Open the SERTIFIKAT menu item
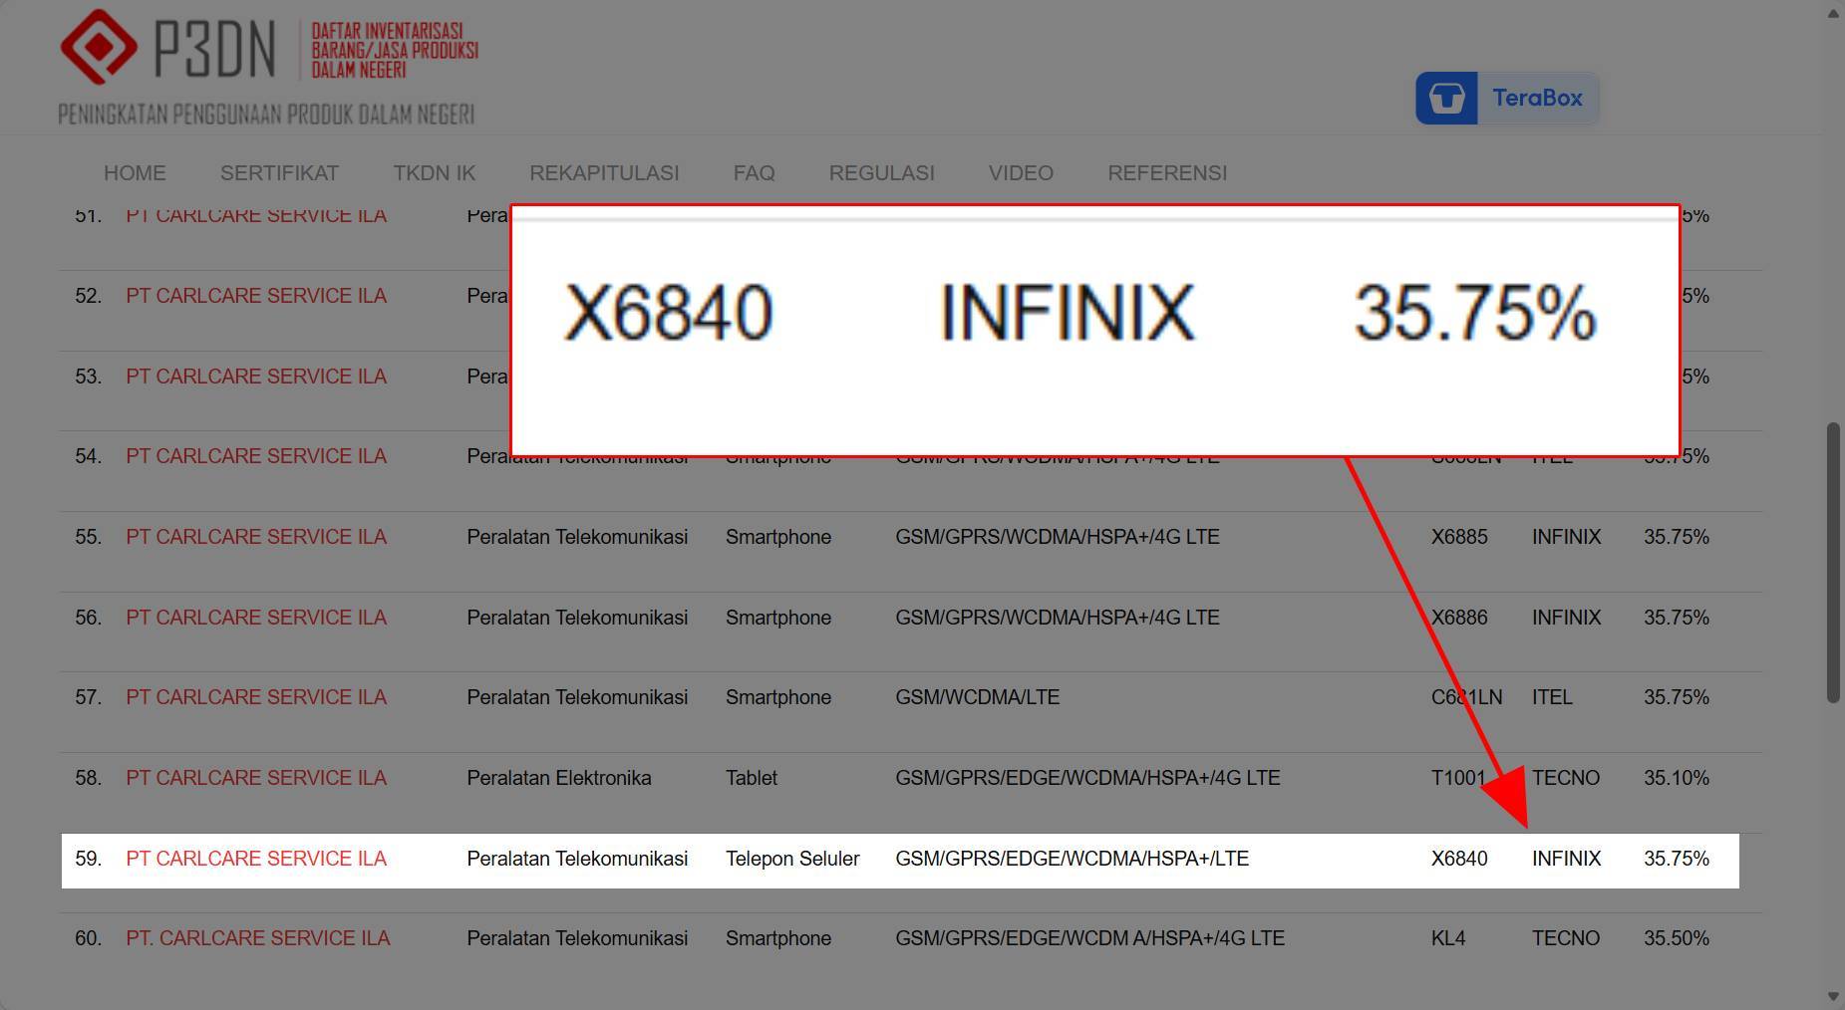The width and height of the screenshot is (1845, 1010). pos(279,173)
